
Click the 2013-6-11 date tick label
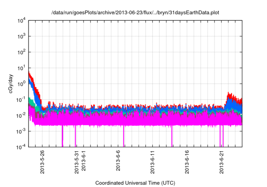[x=152, y=162]
